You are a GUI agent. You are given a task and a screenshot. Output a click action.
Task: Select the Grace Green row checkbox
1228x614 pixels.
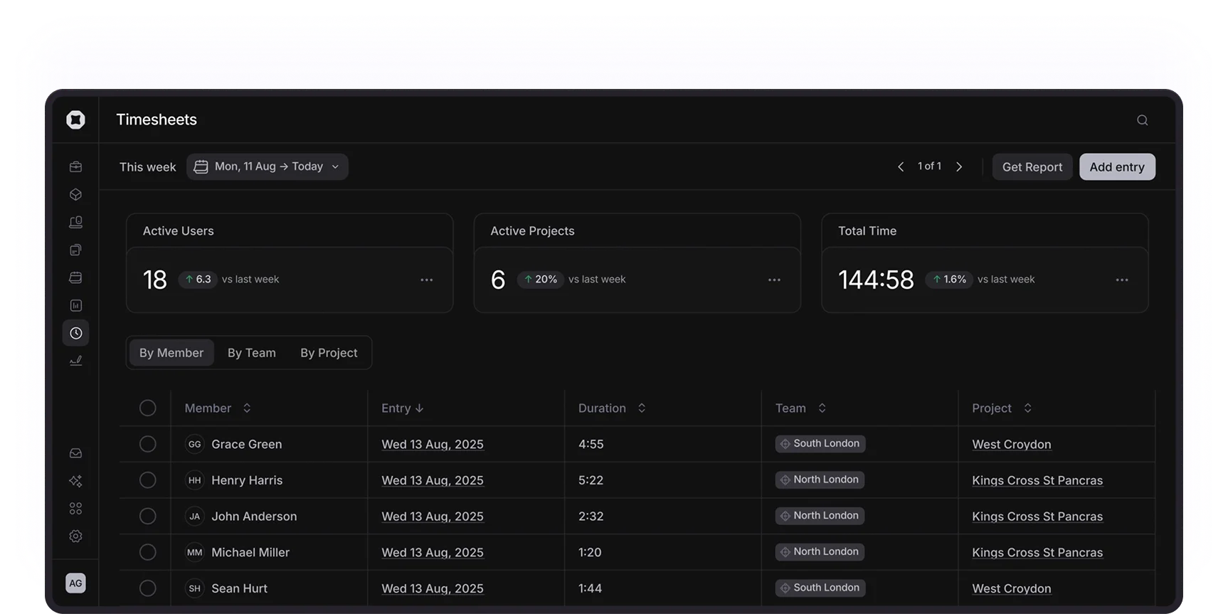(x=147, y=444)
